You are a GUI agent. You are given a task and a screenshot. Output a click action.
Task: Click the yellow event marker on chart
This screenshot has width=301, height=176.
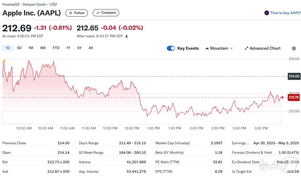point(4,61)
